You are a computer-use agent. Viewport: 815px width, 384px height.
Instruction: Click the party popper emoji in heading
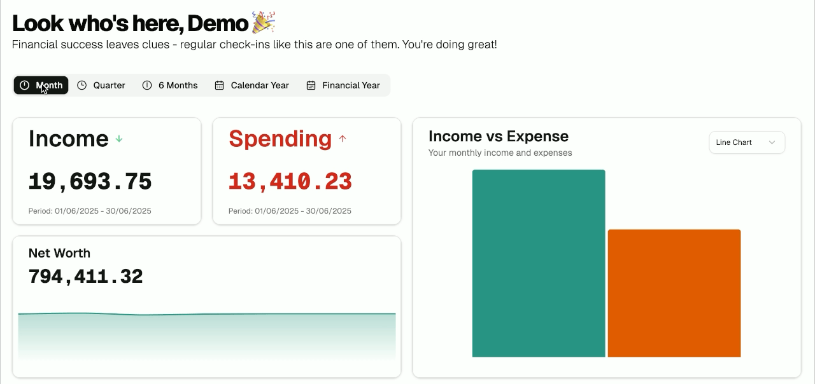tap(263, 23)
